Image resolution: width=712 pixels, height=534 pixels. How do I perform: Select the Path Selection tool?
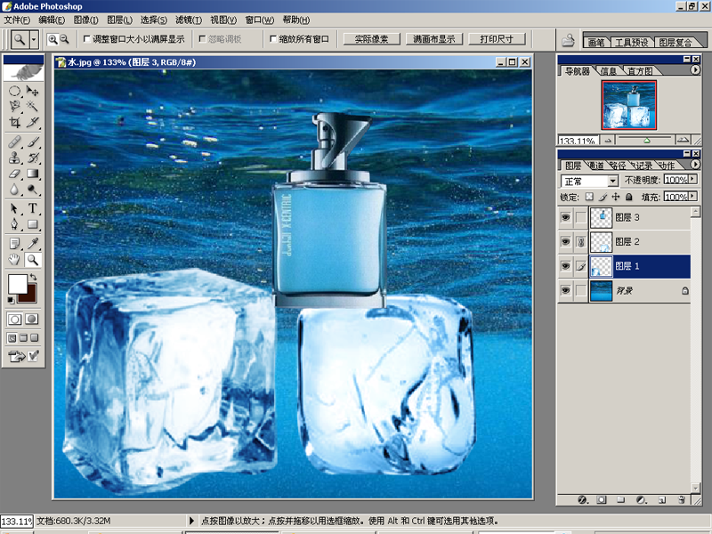(14, 208)
